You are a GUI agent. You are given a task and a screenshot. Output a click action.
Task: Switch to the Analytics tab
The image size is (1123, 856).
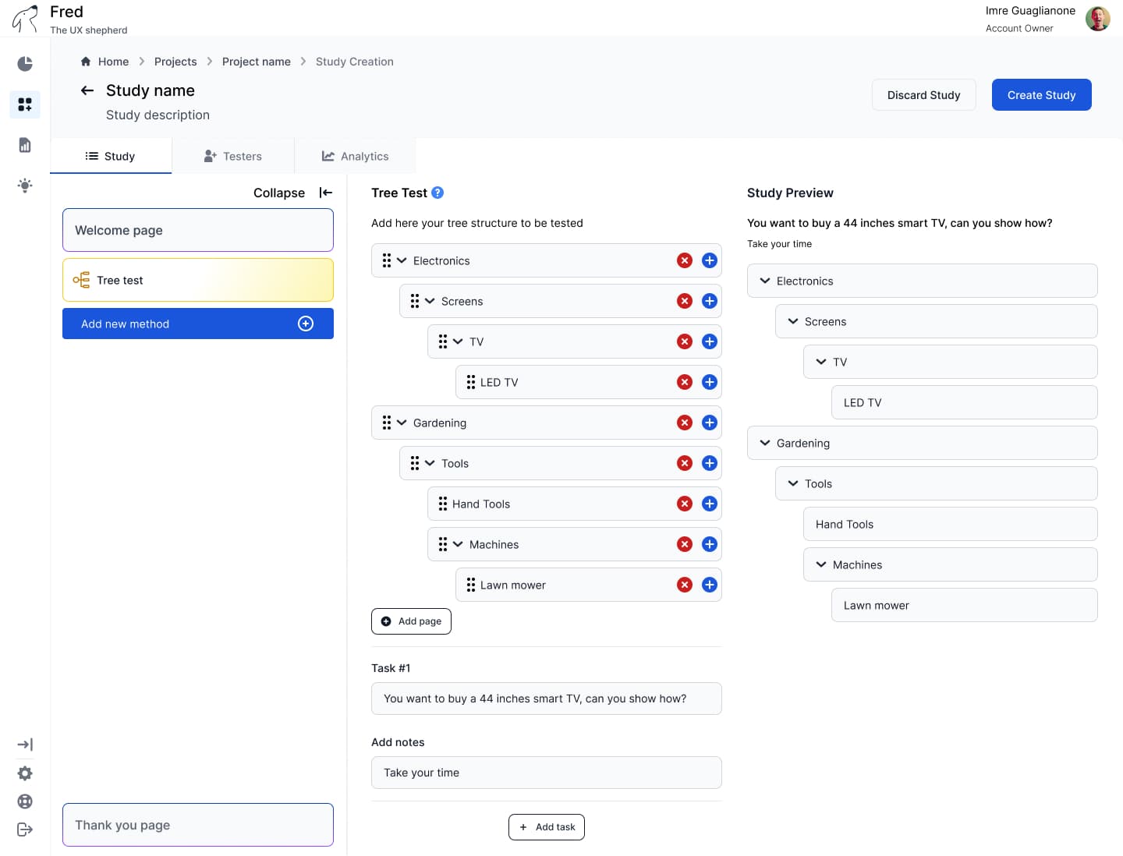click(x=356, y=156)
